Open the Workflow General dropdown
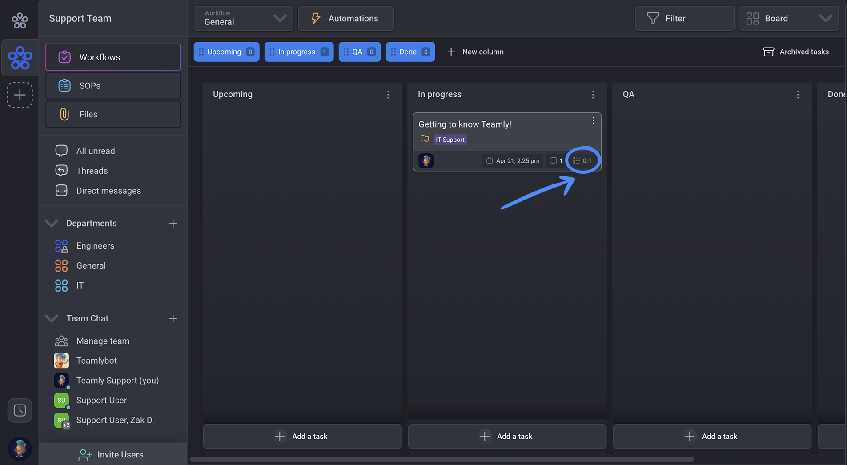 (x=243, y=18)
